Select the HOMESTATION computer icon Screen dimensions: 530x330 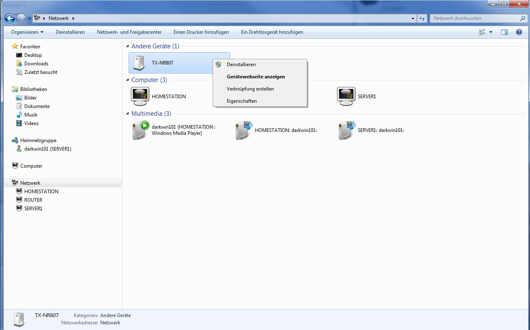[x=140, y=97]
